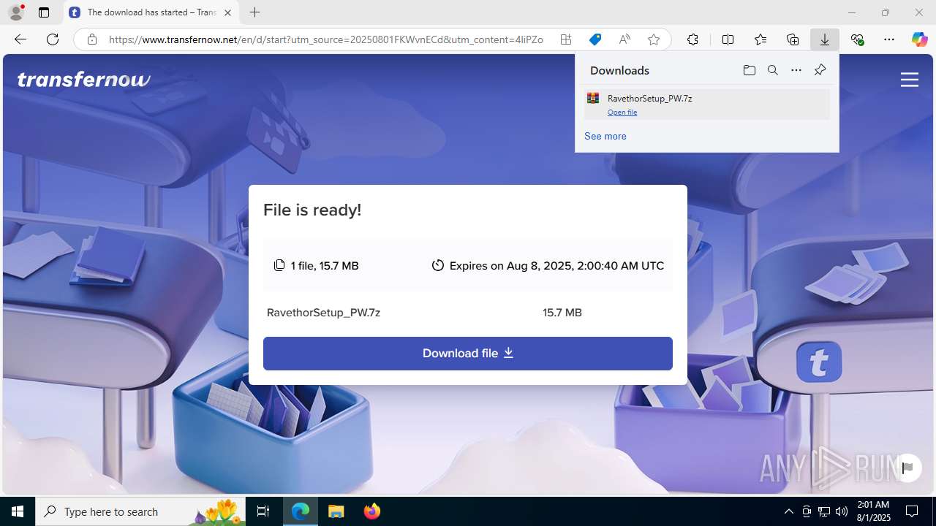
Task: Open the Copilot sidebar icon
Action: [x=919, y=39]
